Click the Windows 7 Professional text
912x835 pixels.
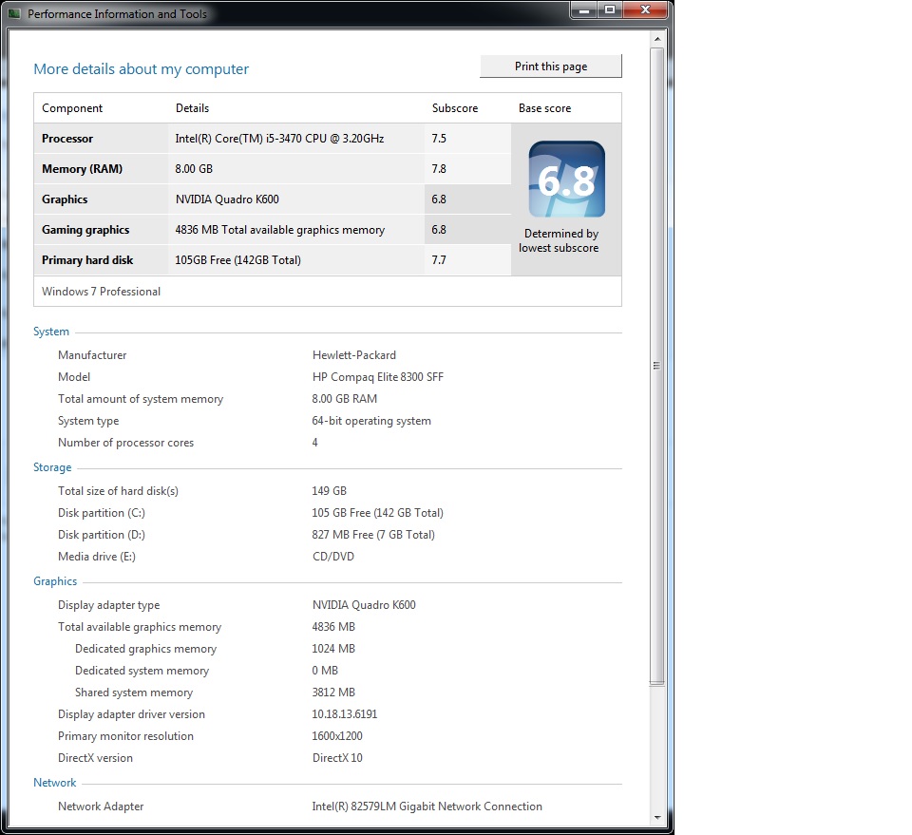tap(102, 292)
